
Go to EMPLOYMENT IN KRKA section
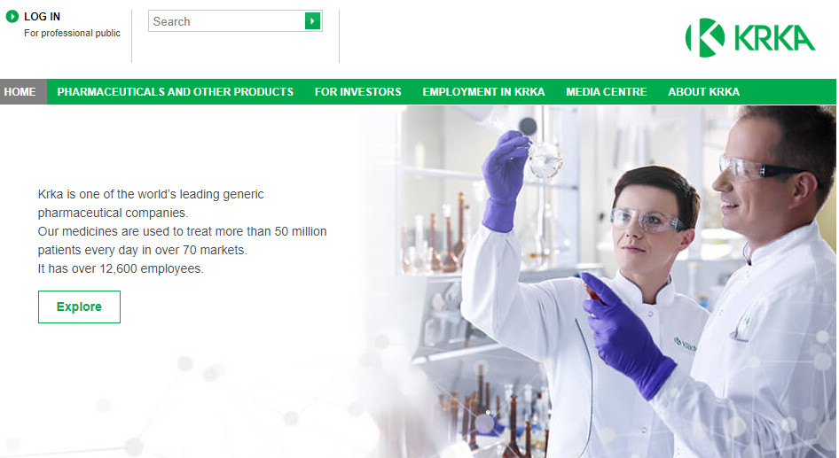tap(483, 92)
